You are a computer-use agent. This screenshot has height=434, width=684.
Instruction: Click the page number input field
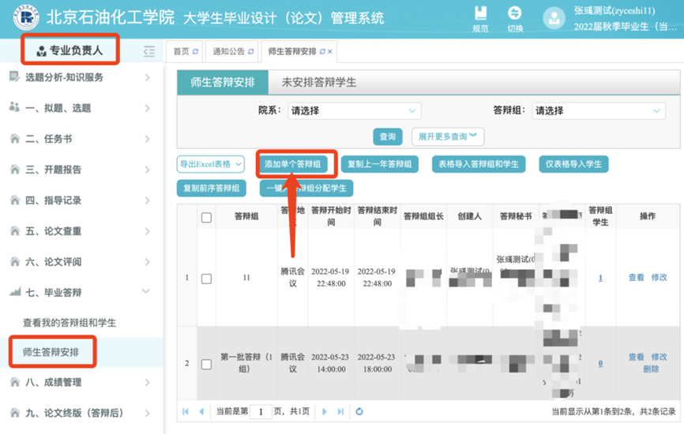(261, 412)
